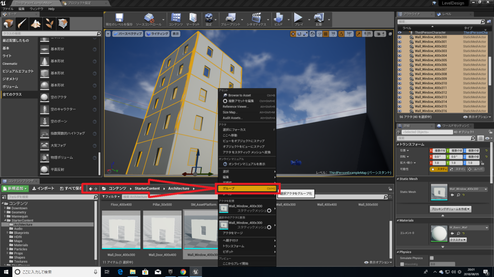
Task: Click the folder search field
Action: 52,197
